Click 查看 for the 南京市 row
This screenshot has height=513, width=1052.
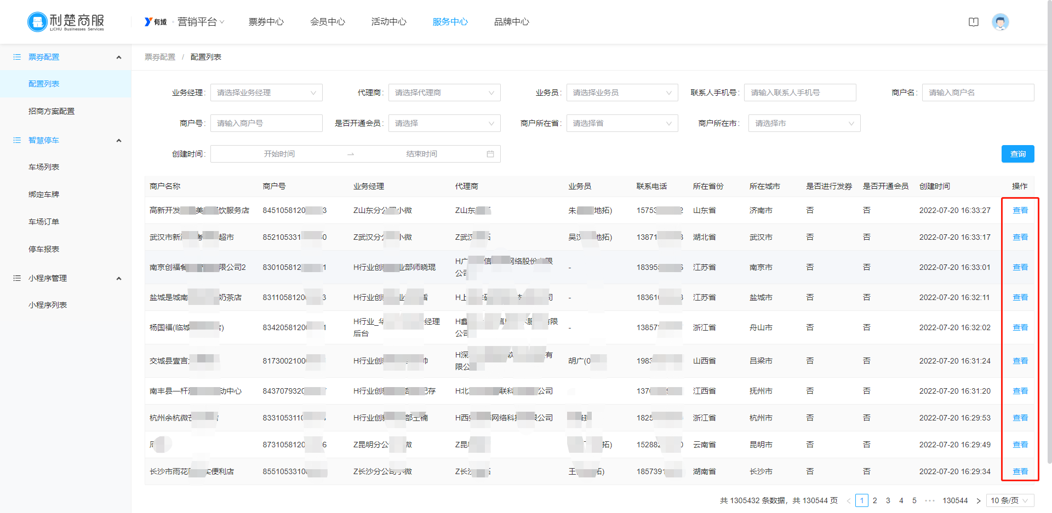(1020, 267)
